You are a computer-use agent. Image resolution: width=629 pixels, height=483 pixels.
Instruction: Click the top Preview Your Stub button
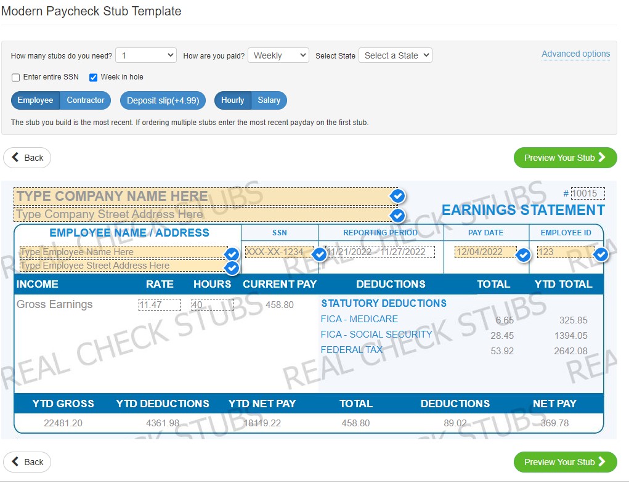pyautogui.click(x=565, y=158)
